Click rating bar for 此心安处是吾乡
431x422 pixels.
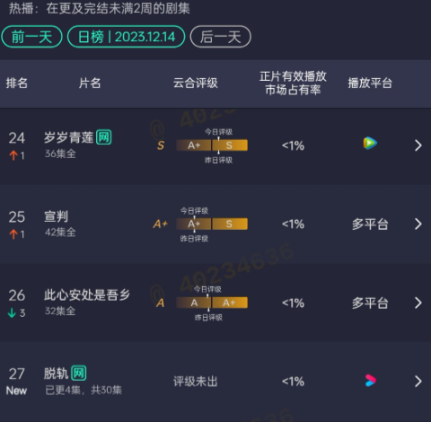pos(212,303)
